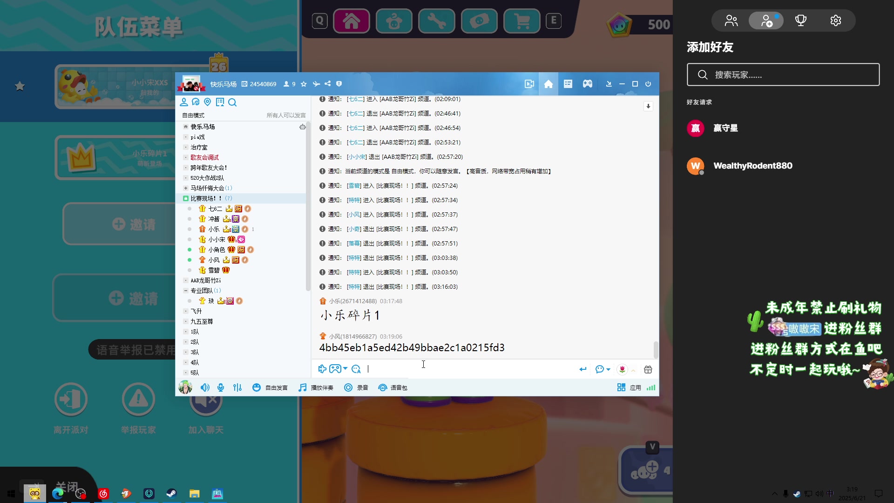Viewport: 894px width, 503px height.
Task: Click 举报玩家 report player button
Action: click(138, 408)
